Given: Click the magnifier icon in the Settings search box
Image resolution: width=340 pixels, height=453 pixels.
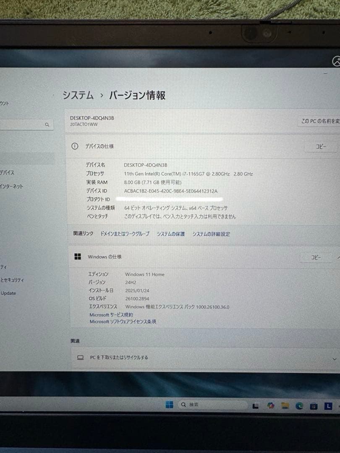Looking at the screenshot, I should pos(47,124).
